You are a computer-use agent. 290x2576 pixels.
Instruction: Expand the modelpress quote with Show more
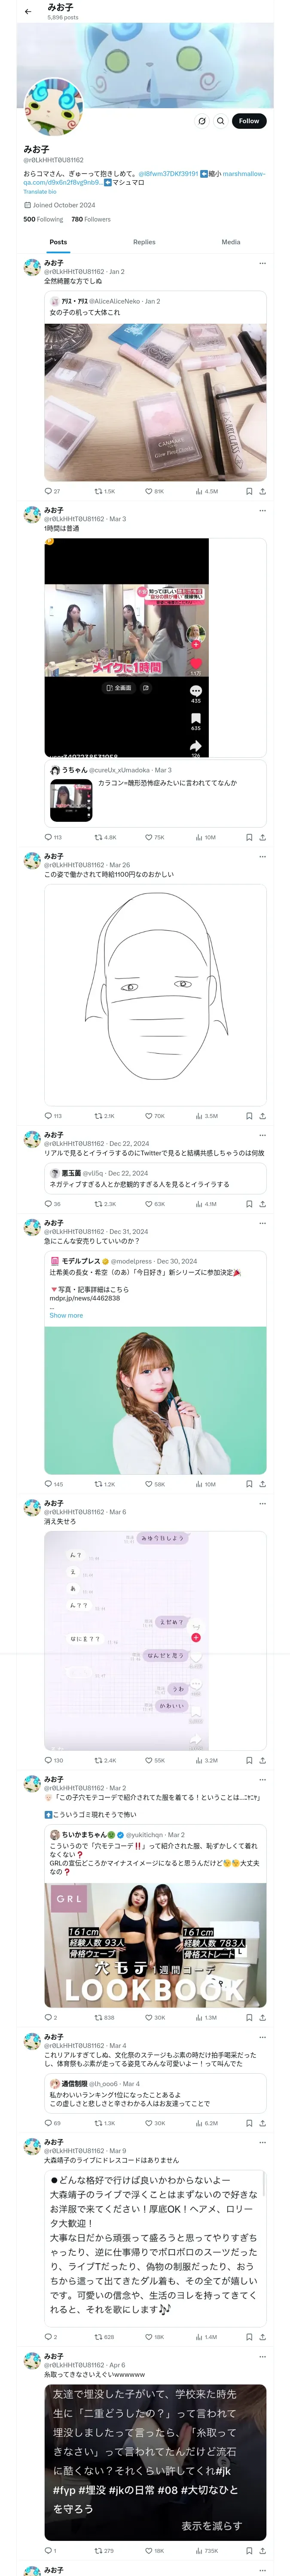tap(66, 1315)
